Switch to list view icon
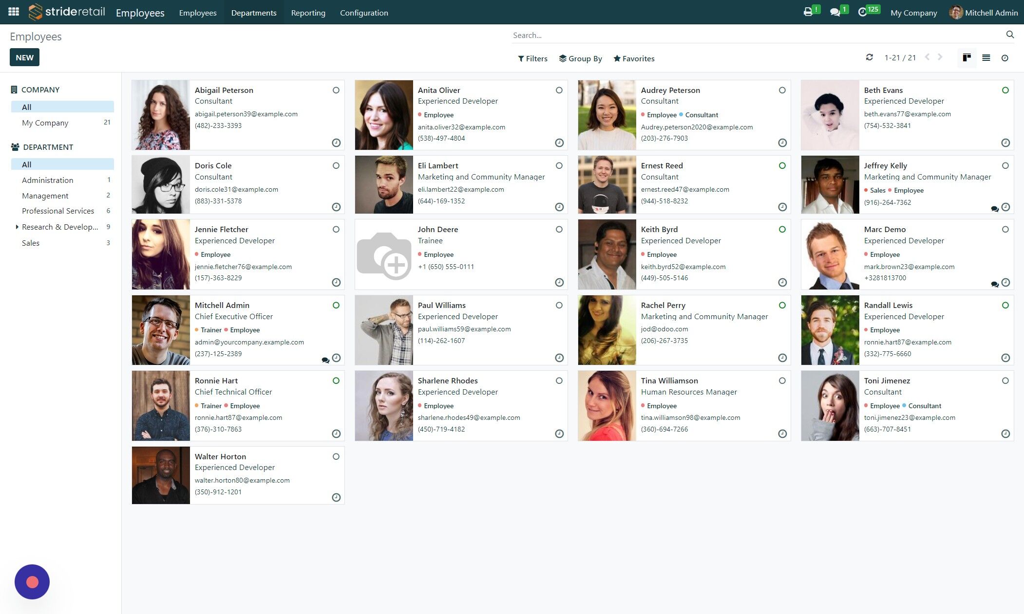The width and height of the screenshot is (1024, 614). pyautogui.click(x=986, y=58)
